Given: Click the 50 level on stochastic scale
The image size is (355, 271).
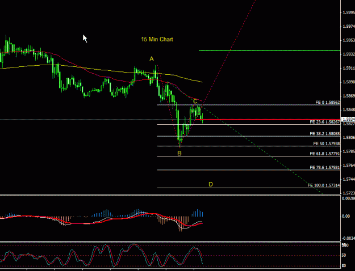Looking at the screenshot, I should (344, 255).
